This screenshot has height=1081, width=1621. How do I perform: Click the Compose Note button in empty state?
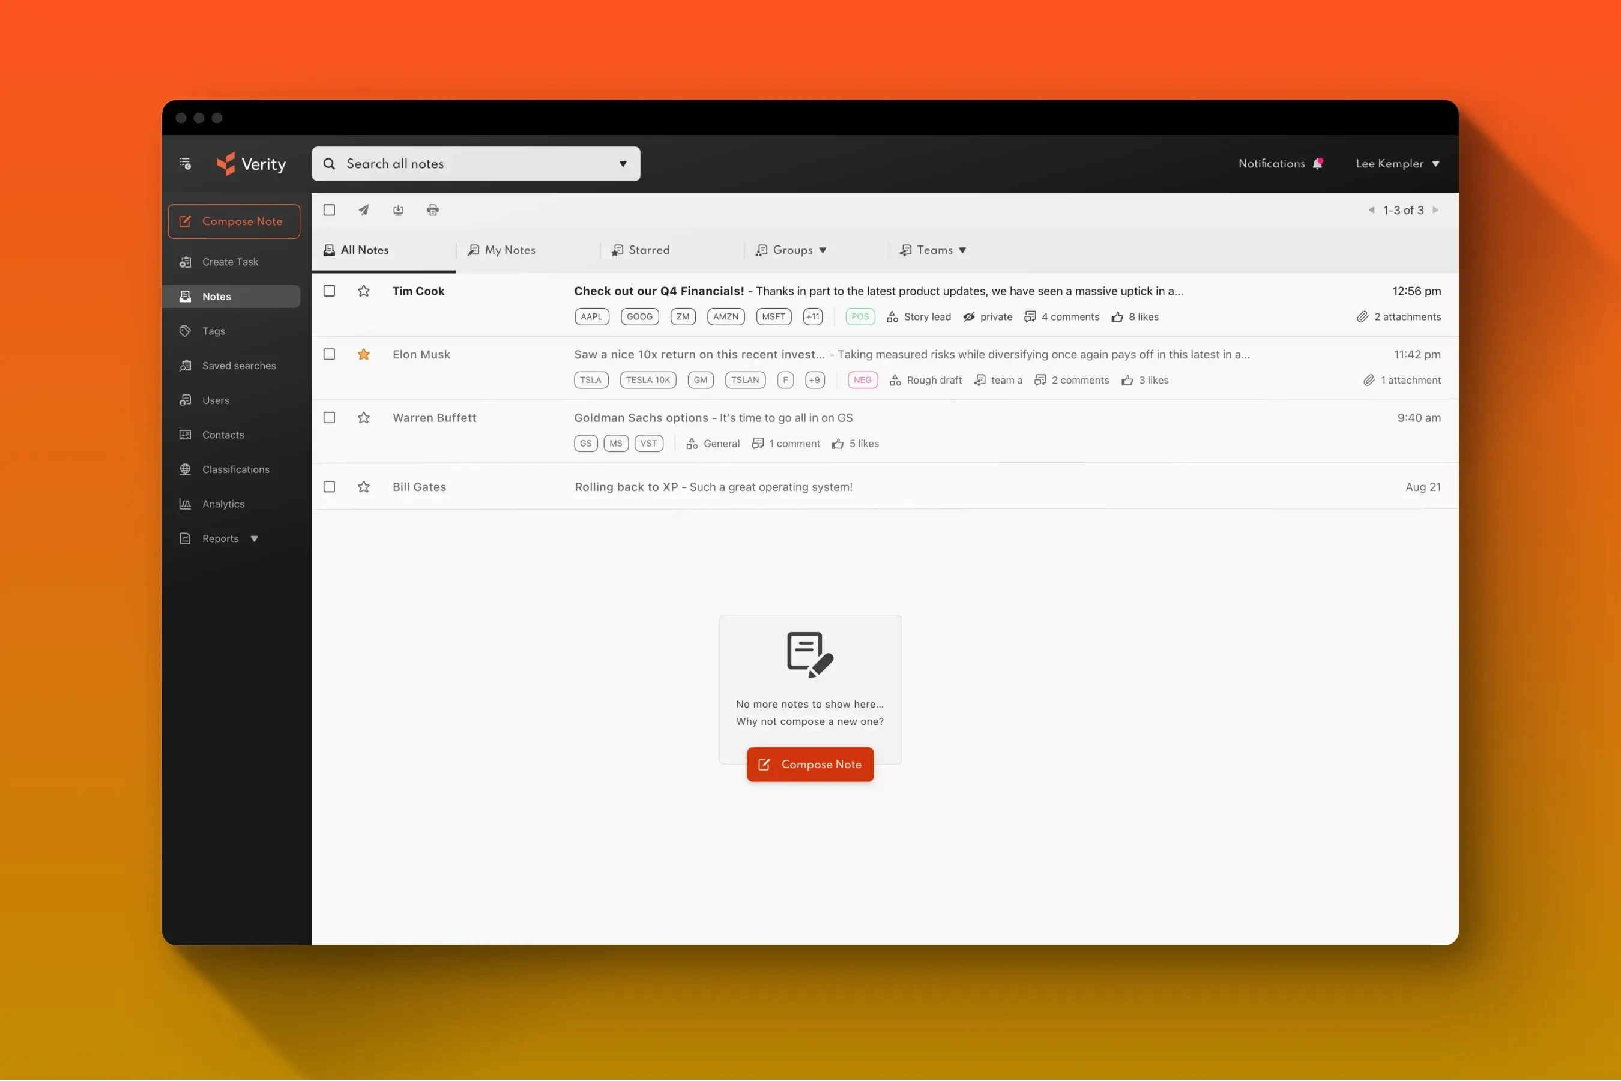810,763
